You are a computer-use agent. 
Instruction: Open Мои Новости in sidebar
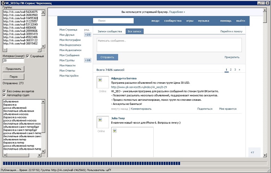pyautogui.click(x=67, y=65)
